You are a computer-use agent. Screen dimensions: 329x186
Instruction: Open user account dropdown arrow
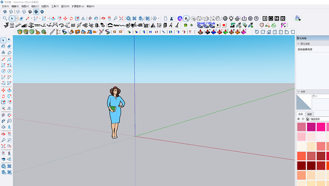pos(159,19)
